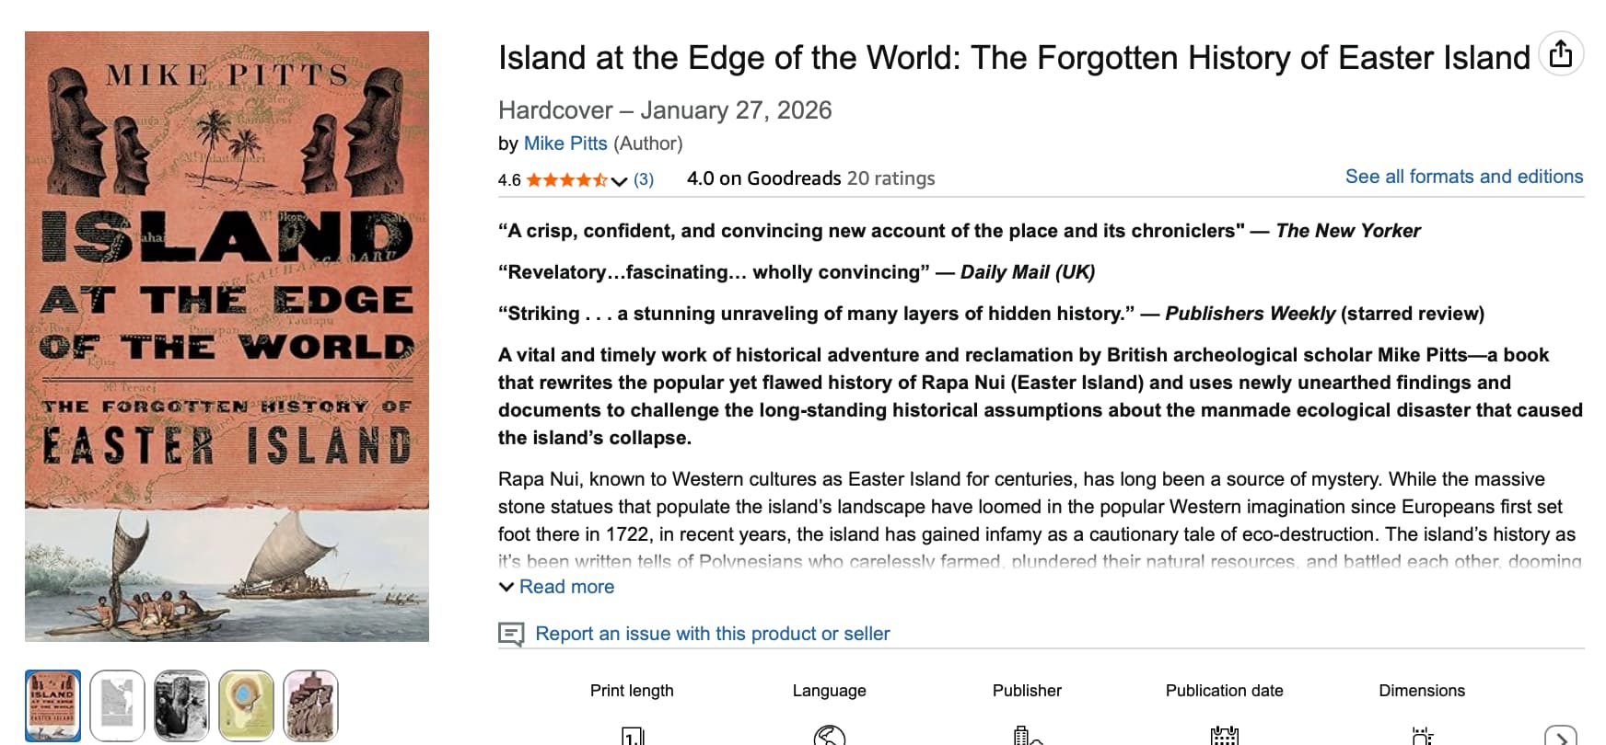The width and height of the screenshot is (1606, 745).
Task: Open the star rating breakdown chevron
Action: point(619,180)
